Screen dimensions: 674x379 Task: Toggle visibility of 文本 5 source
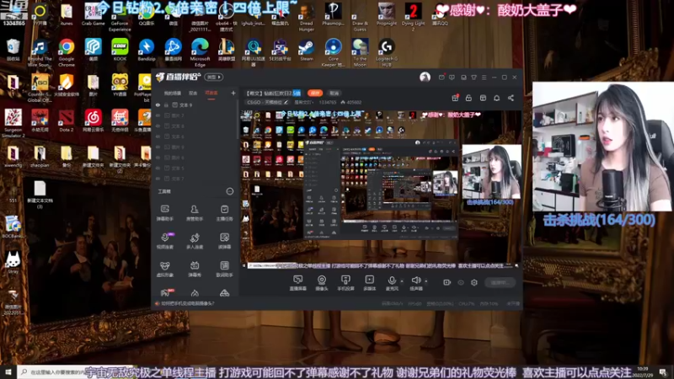158,168
